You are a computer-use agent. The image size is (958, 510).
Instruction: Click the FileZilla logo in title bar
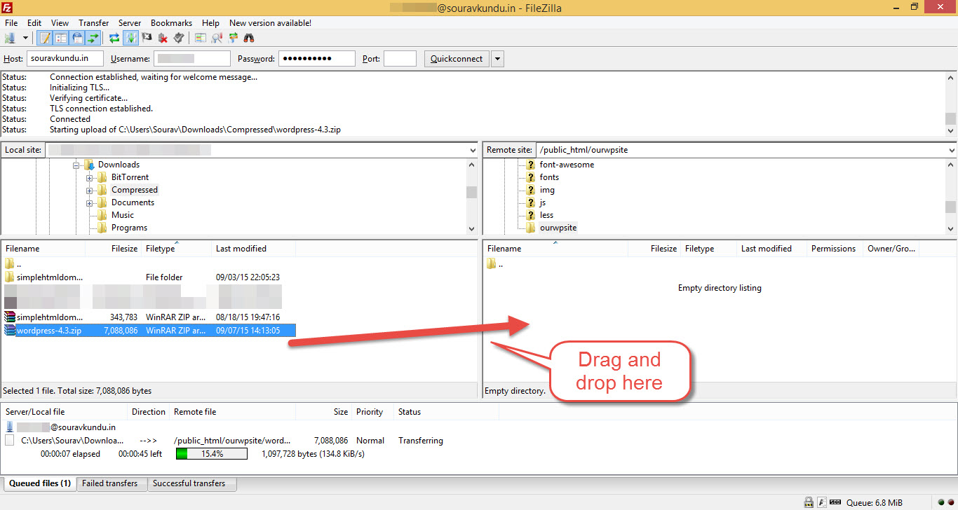(x=8, y=8)
